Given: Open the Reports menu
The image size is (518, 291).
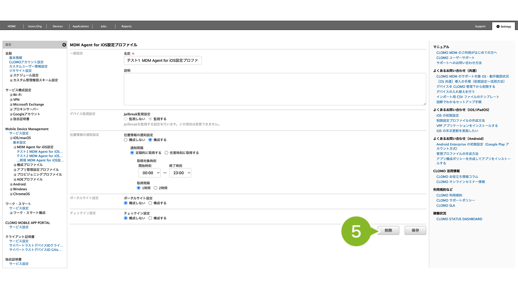Looking at the screenshot, I should click(x=126, y=26).
